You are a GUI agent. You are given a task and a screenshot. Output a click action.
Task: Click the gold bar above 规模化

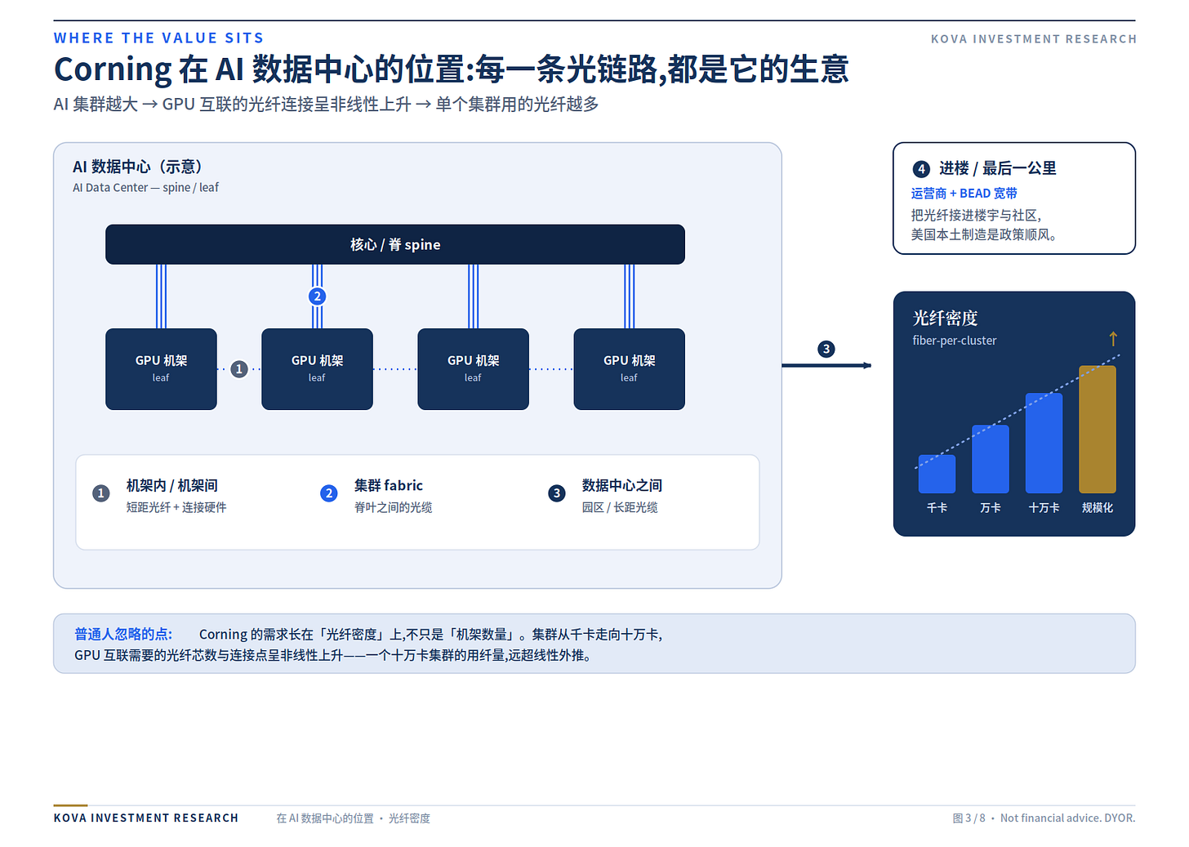(x=1098, y=429)
